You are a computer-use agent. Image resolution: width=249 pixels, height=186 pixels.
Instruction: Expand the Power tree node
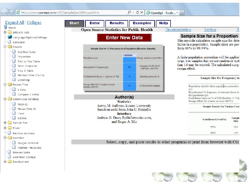tap(5, 128)
